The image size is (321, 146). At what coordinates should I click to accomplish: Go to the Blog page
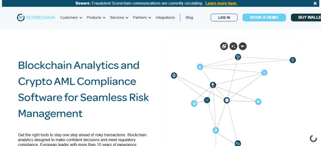point(189,17)
